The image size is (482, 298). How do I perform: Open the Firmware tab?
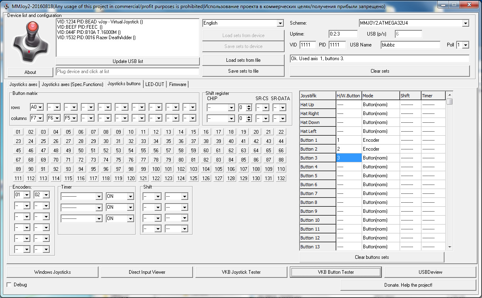coord(178,84)
